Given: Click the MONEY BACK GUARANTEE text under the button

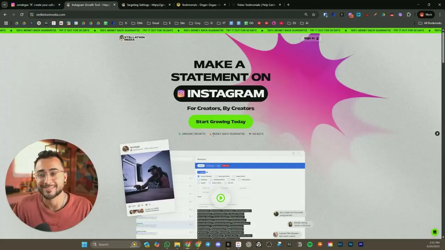Looking at the screenshot, I should [228, 134].
